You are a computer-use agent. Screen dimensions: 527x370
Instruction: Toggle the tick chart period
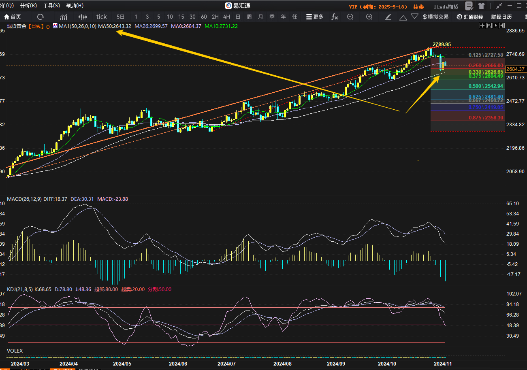[102, 17]
